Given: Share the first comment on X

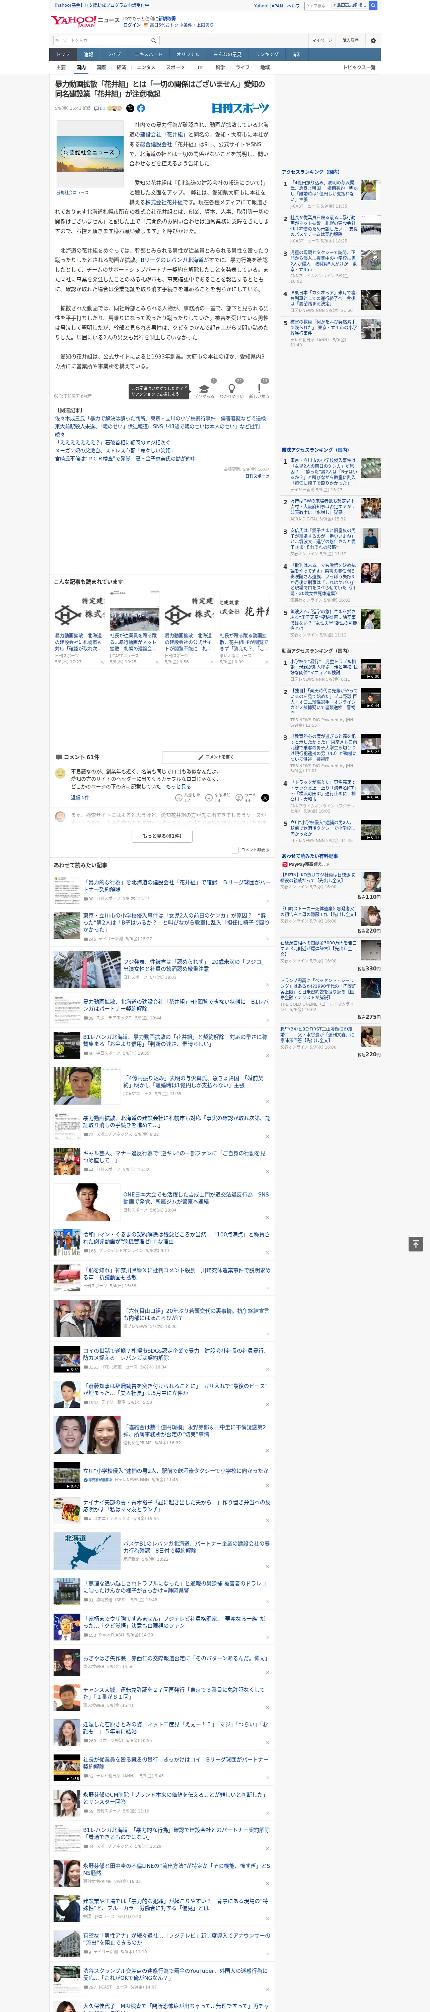Looking at the screenshot, I should tap(265, 797).
